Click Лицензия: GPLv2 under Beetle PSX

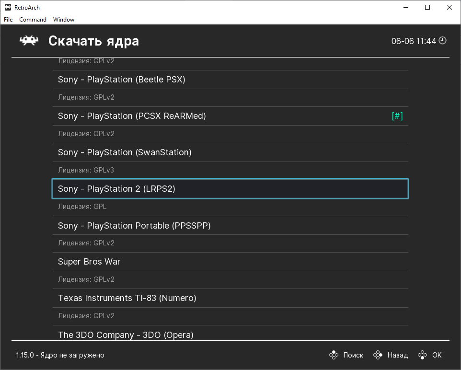tap(86, 97)
